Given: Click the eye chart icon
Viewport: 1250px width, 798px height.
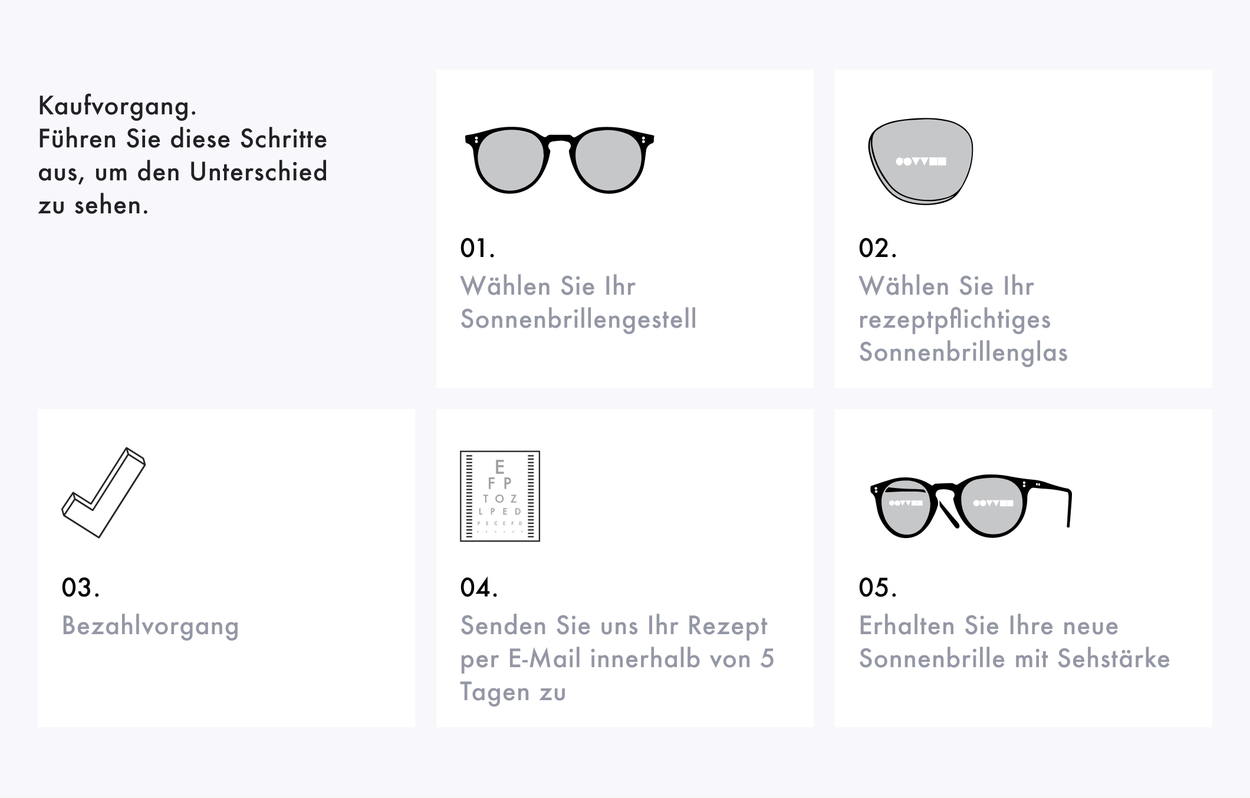Looking at the screenshot, I should pos(500,496).
